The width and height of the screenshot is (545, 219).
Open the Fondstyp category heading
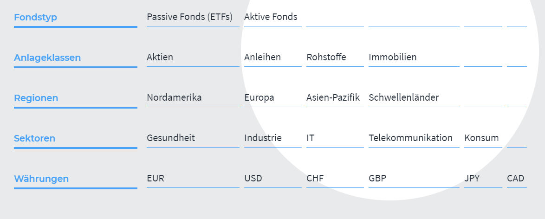(35, 17)
